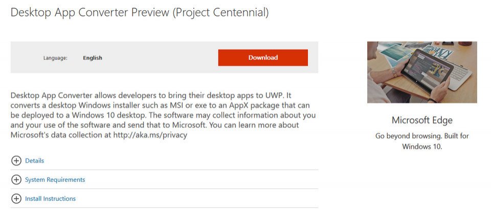Screen dimensions: 491x215
Task: Click the Microsoft Edge heading
Action: (x=422, y=120)
